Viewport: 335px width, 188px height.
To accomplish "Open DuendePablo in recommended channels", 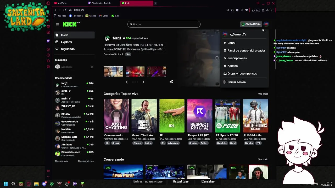I will pyautogui.click(x=75, y=138).
